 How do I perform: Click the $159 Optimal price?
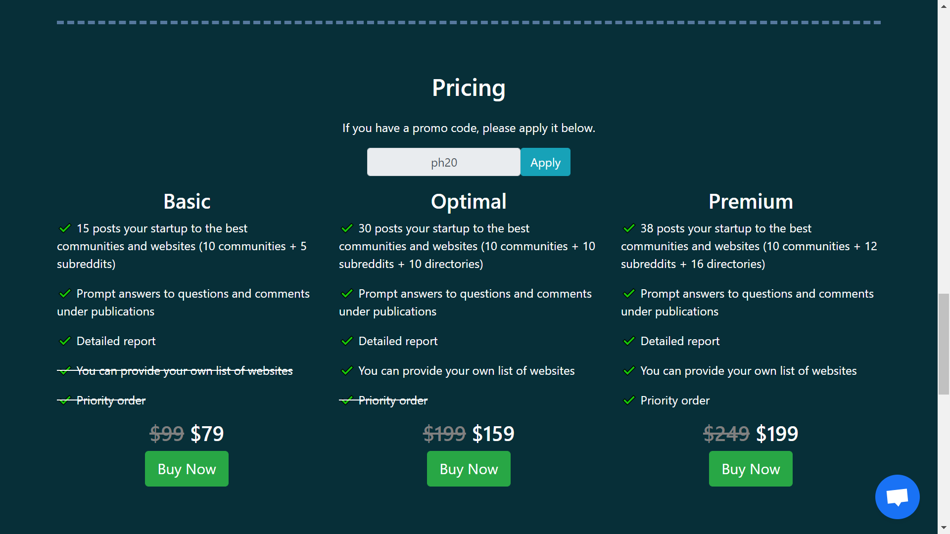tap(493, 434)
